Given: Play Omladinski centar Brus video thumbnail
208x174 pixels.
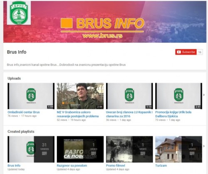Looking at the screenshot, I should point(31,96).
